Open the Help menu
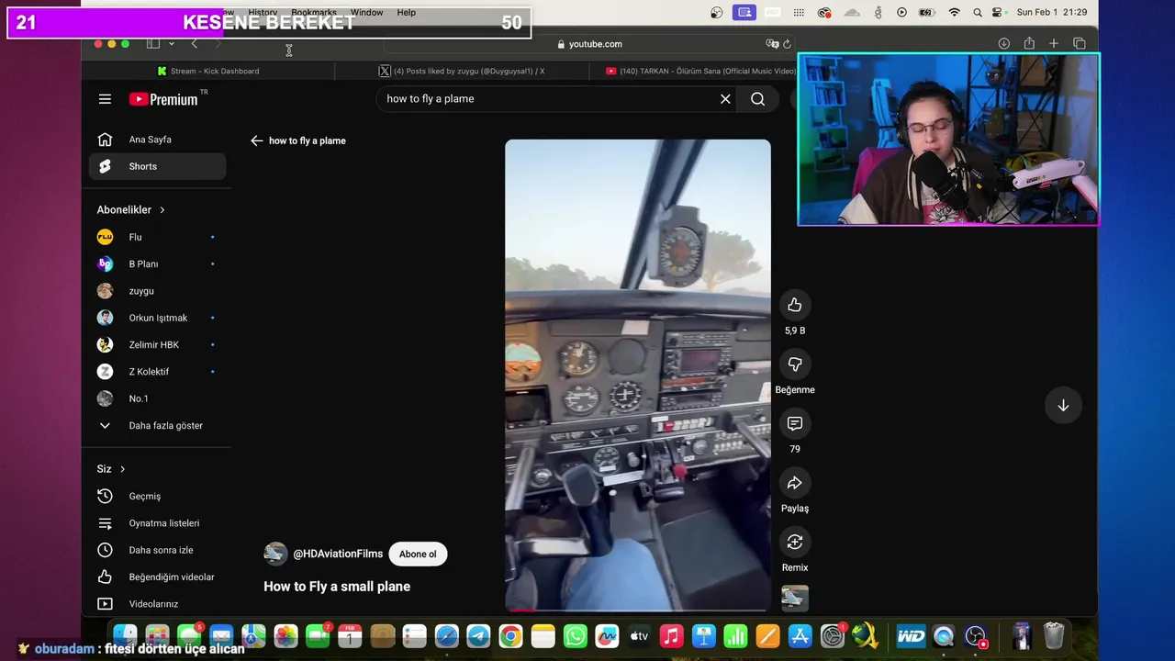The width and height of the screenshot is (1175, 661). click(406, 13)
